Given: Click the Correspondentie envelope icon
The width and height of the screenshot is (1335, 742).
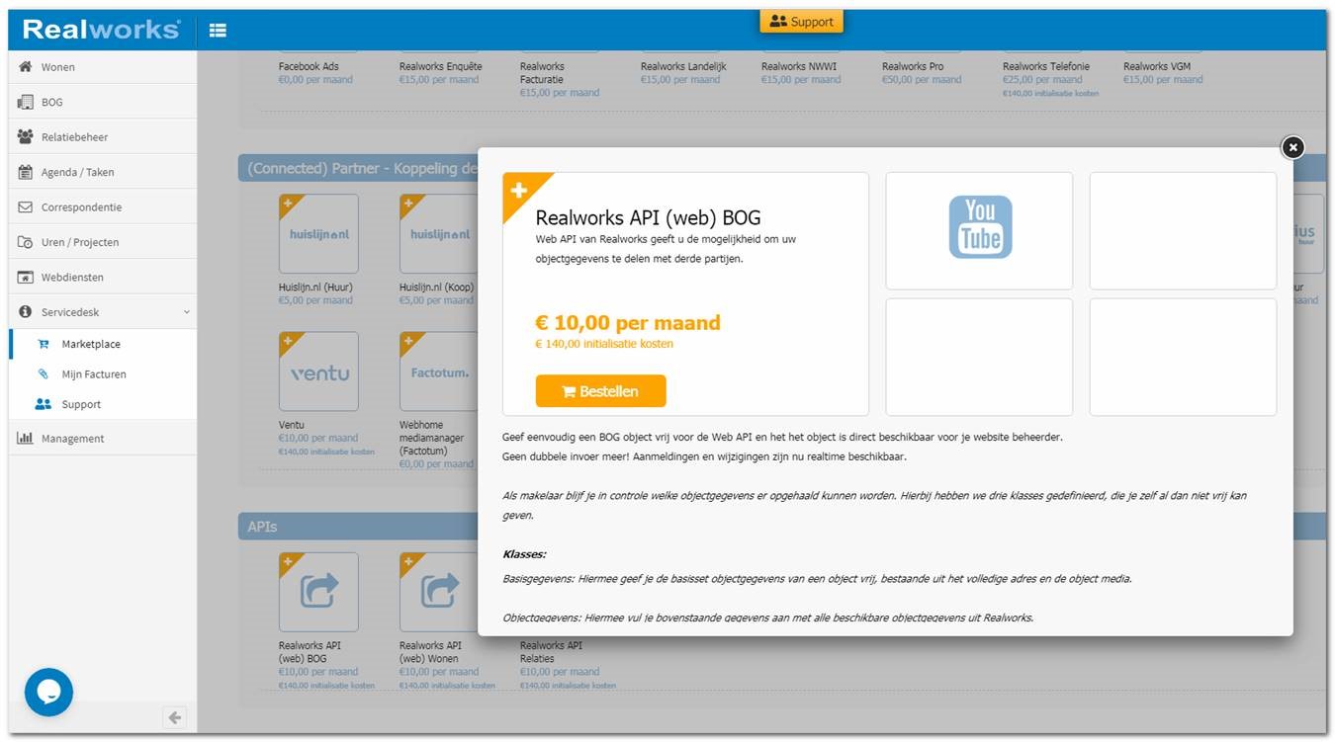Looking at the screenshot, I should tap(26, 207).
